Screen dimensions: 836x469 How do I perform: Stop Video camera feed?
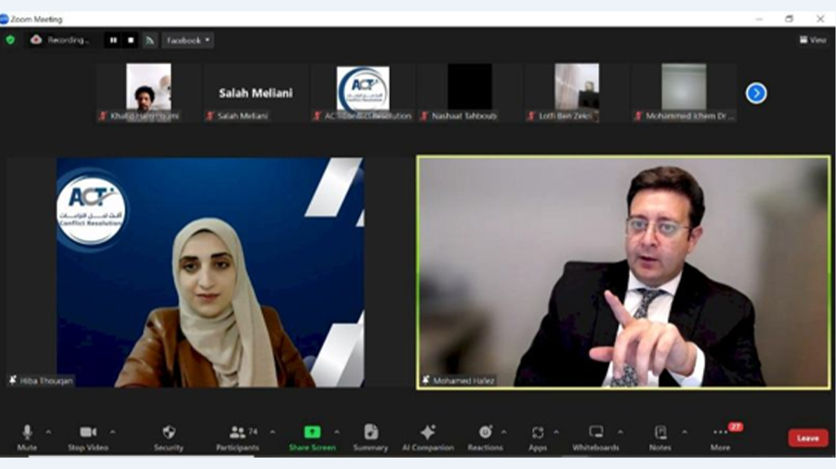87,436
